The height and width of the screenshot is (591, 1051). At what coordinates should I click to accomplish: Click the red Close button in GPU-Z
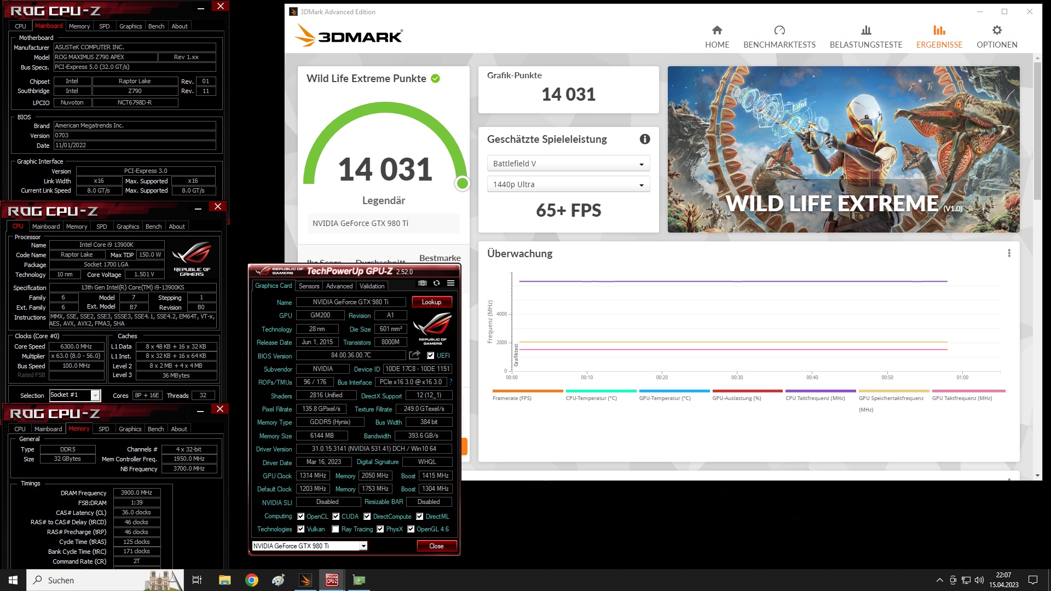[x=436, y=546]
